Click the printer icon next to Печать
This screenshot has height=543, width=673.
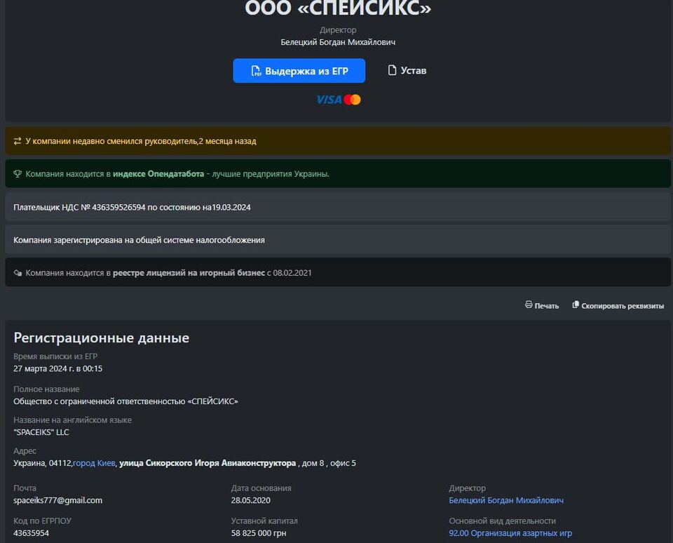[x=529, y=305]
